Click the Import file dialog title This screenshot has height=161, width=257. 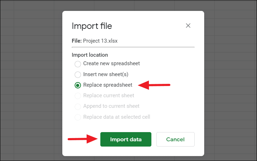[x=92, y=26]
